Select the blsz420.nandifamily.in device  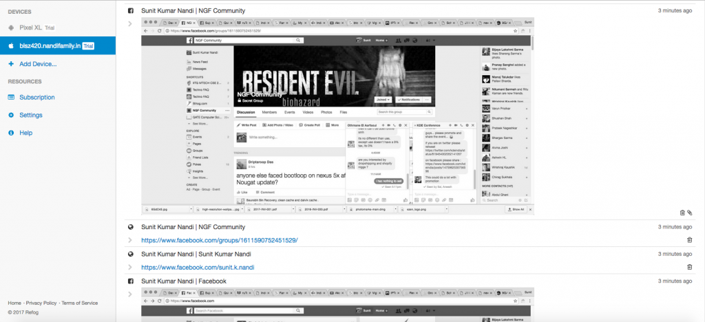[x=58, y=46]
